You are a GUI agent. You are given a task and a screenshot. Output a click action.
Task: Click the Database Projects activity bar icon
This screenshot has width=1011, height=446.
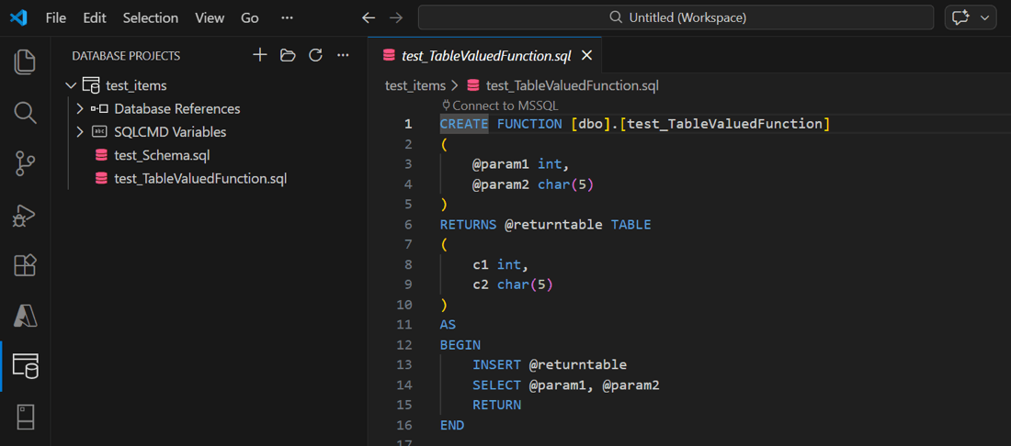tap(25, 366)
